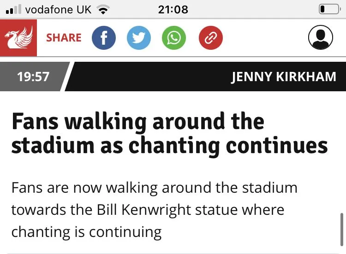Select the 19:57 timestamp of the update

33,77
